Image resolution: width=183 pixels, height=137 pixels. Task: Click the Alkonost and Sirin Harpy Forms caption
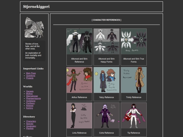click(106, 60)
